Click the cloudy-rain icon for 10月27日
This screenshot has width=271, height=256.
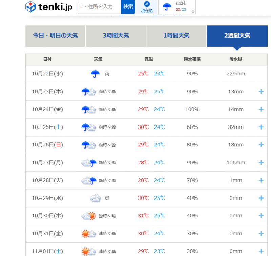88,163
